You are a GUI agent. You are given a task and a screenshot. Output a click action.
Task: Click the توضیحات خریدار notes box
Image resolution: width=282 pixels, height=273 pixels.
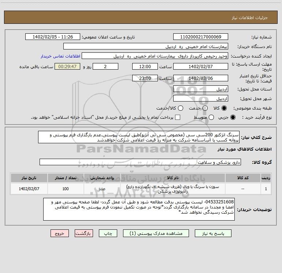[x=139, y=209]
